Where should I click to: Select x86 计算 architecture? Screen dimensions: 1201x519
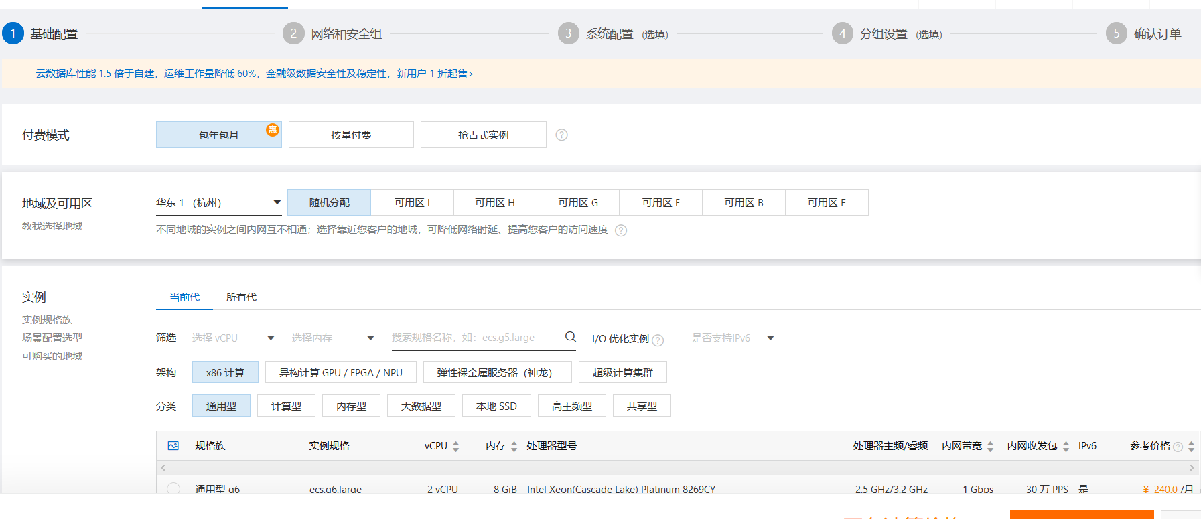pos(225,372)
